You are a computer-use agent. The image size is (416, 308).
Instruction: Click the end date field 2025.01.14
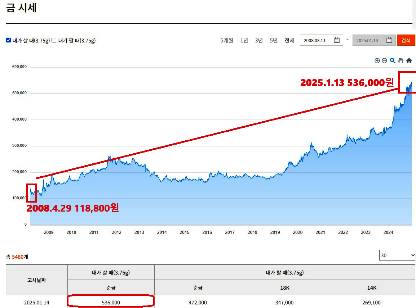367,40
